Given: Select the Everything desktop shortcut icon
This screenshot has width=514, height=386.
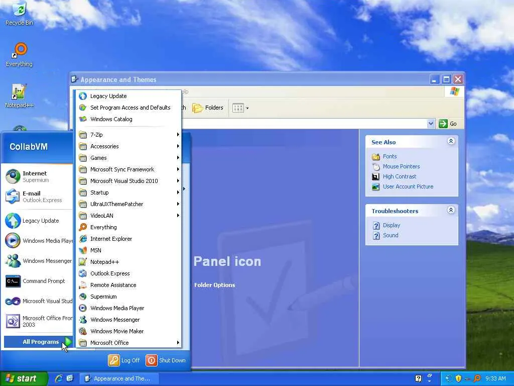Looking at the screenshot, I should coord(19,54).
